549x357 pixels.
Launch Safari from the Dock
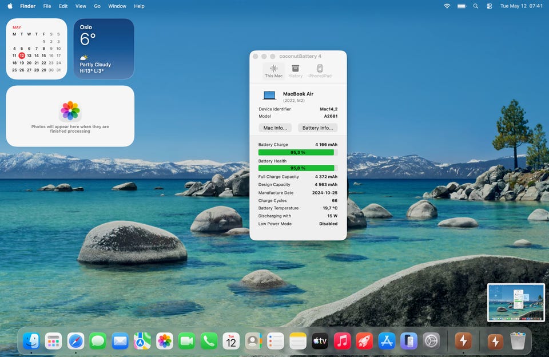[75, 341]
